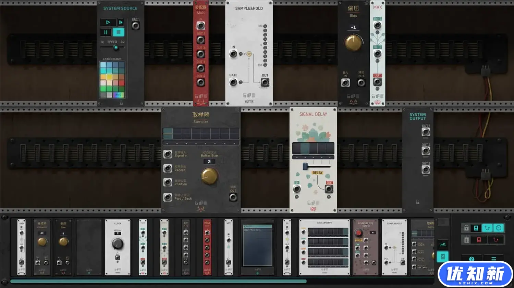Select the RND rainbow cable colour
514x288 pixels.
point(118,95)
